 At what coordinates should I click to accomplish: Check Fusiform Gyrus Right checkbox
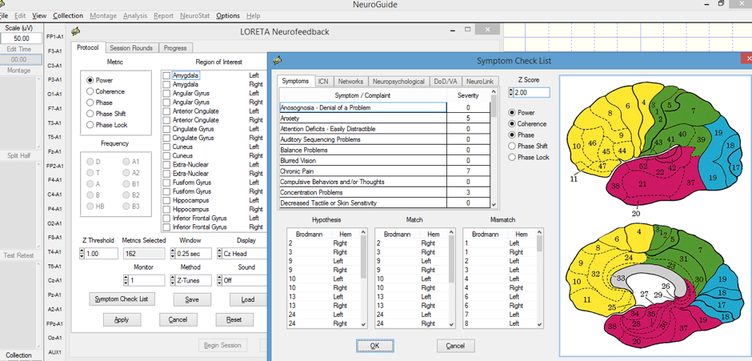pyautogui.click(x=166, y=191)
